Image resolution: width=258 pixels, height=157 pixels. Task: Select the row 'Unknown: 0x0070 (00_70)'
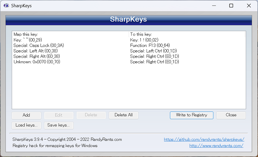tap(37, 62)
